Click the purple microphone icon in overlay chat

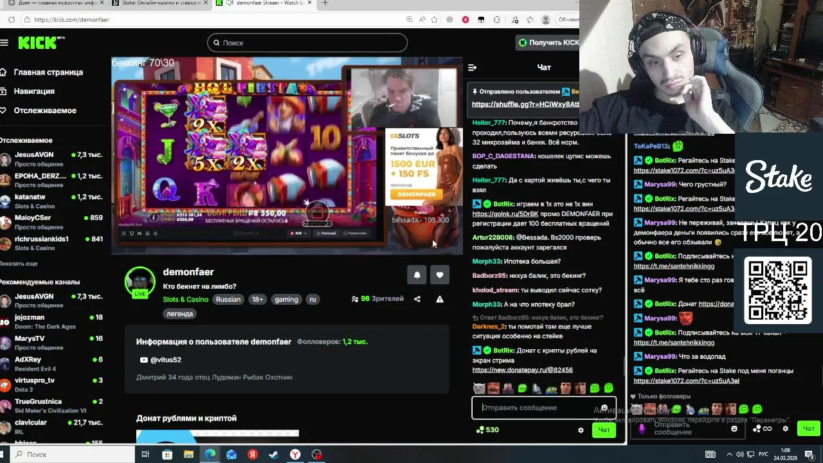642,428
